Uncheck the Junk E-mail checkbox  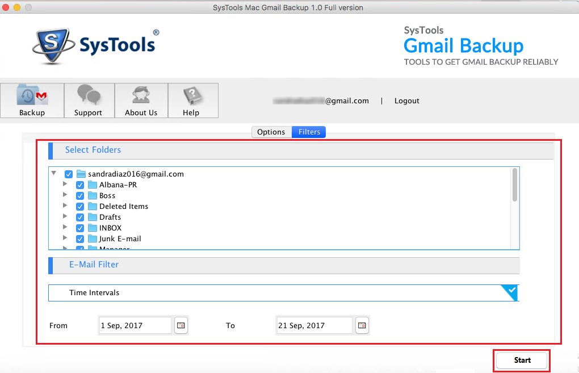80,238
